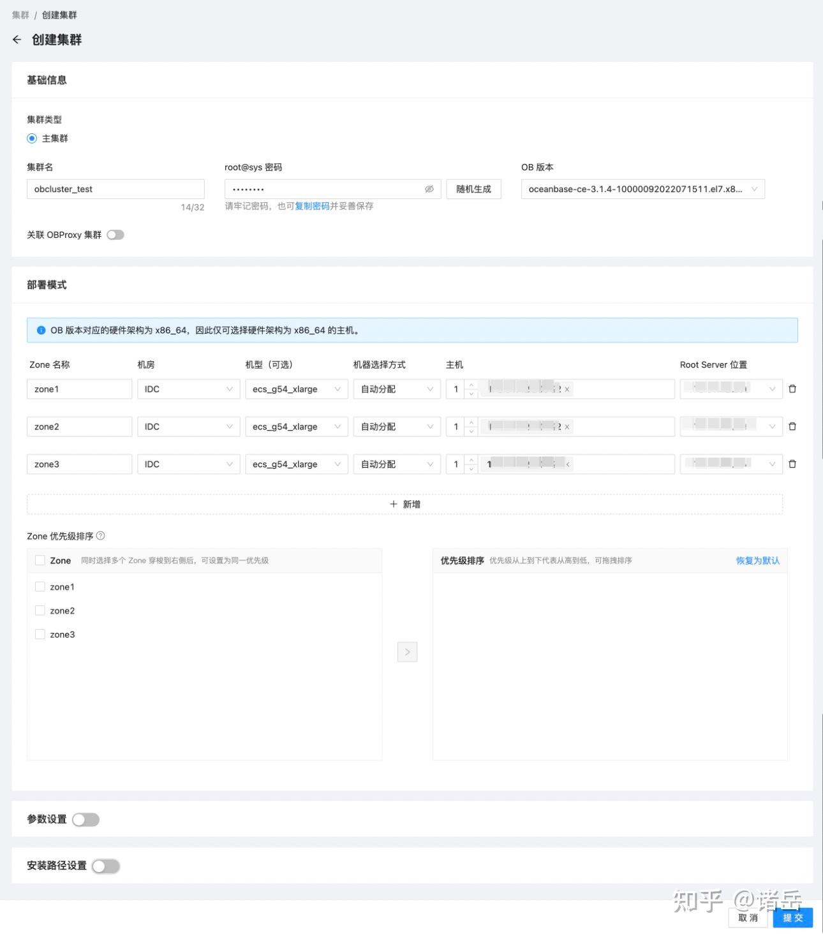823x934 pixels.
Task: Click the back arrow next to 创建集群
Action: pos(17,40)
